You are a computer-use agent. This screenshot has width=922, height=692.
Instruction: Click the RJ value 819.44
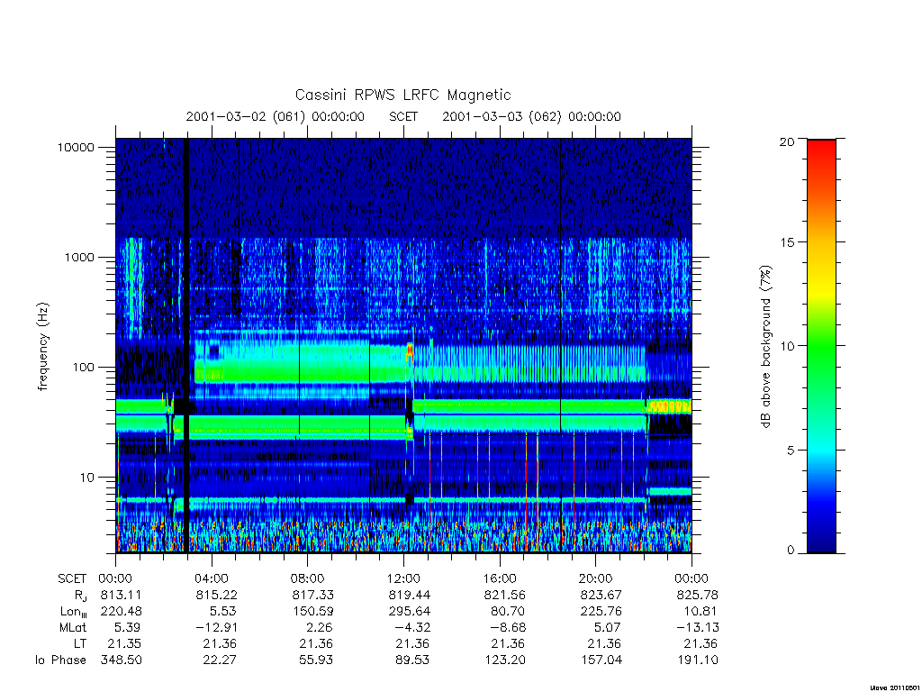pyautogui.click(x=410, y=595)
